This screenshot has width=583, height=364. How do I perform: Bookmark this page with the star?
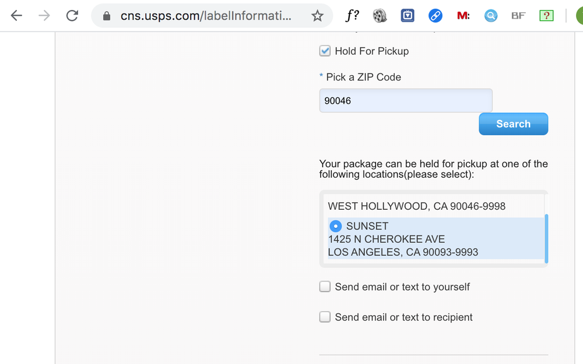317,16
